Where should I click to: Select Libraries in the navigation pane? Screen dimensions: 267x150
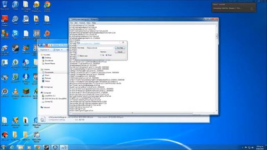(46, 70)
